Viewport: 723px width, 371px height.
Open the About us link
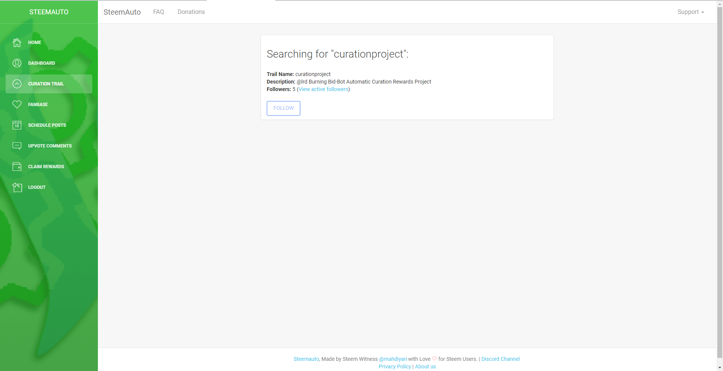(425, 367)
